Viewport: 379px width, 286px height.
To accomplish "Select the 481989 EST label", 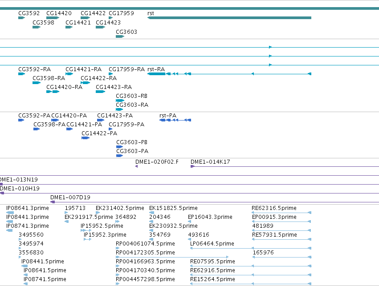I will tap(263, 226).
